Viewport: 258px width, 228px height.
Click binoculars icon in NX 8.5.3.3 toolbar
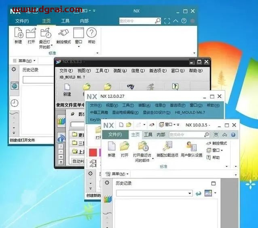(x=131, y=86)
